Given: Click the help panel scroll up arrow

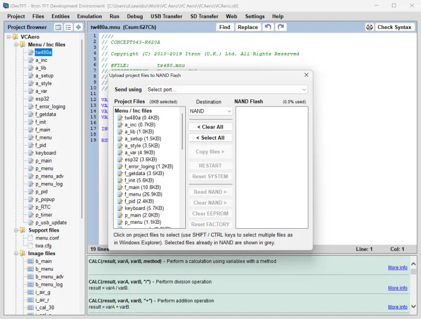Looking at the screenshot, I should pos(414,264).
